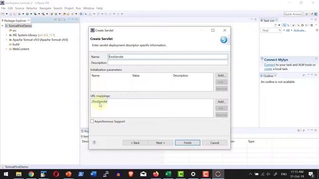
Task: Open the File menu
Action: [3, 8]
